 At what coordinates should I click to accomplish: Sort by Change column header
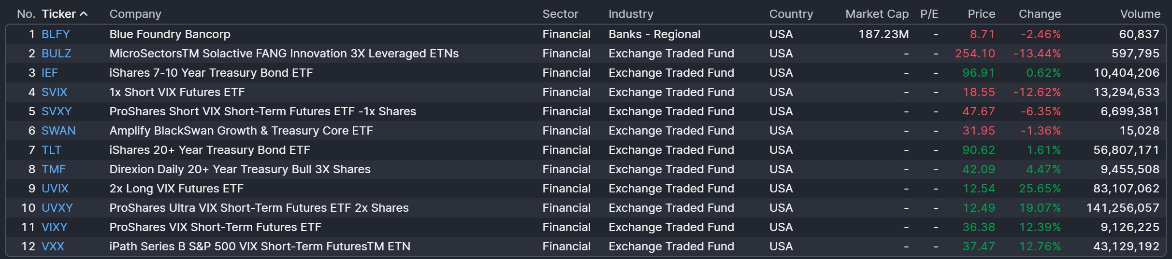coord(1040,14)
